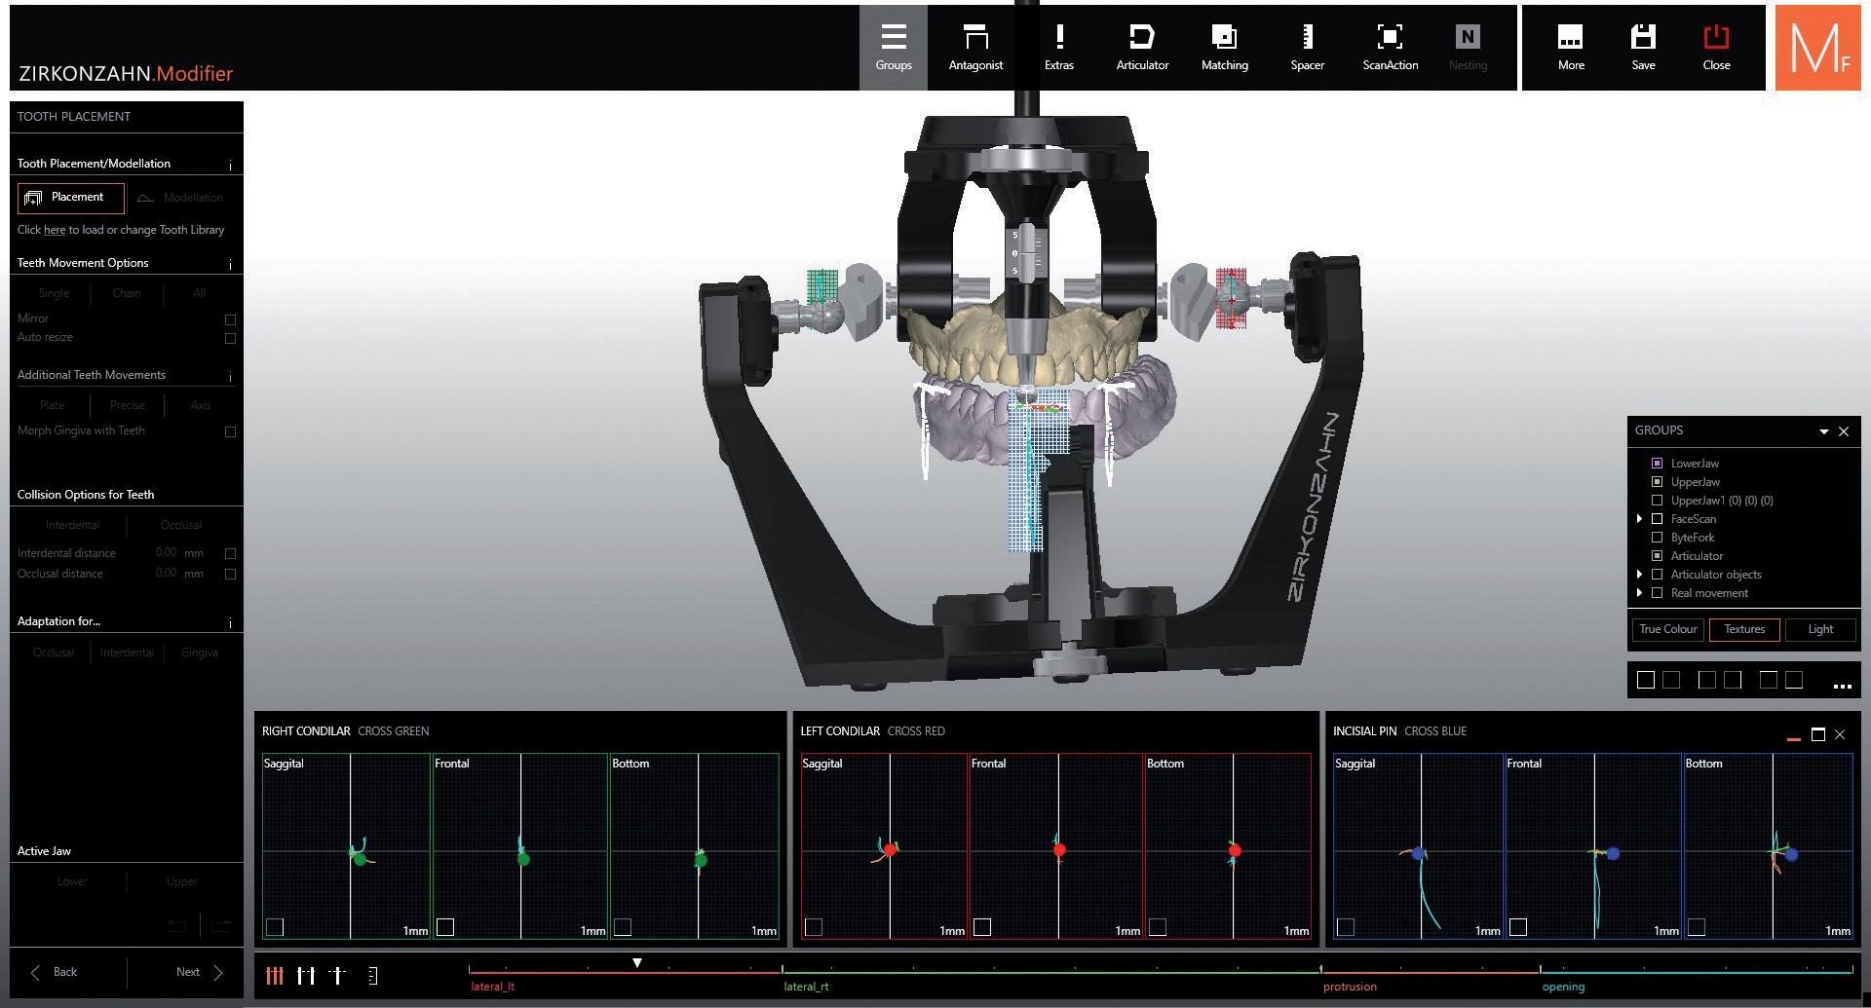Select the Upper active jaw
Screen dimensions: 1871x1008
(x=181, y=881)
